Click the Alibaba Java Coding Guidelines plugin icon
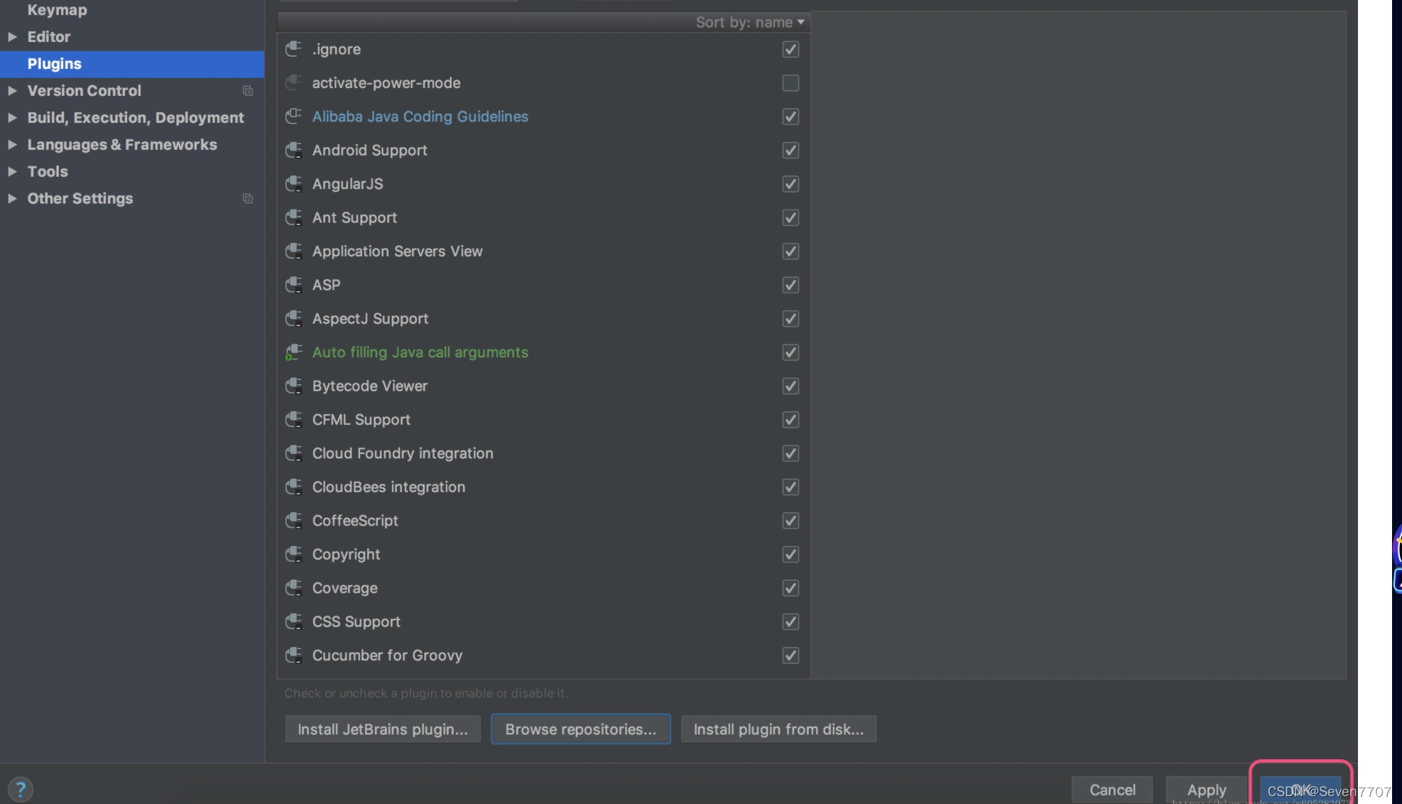Viewport: 1402px width, 804px height. [293, 116]
